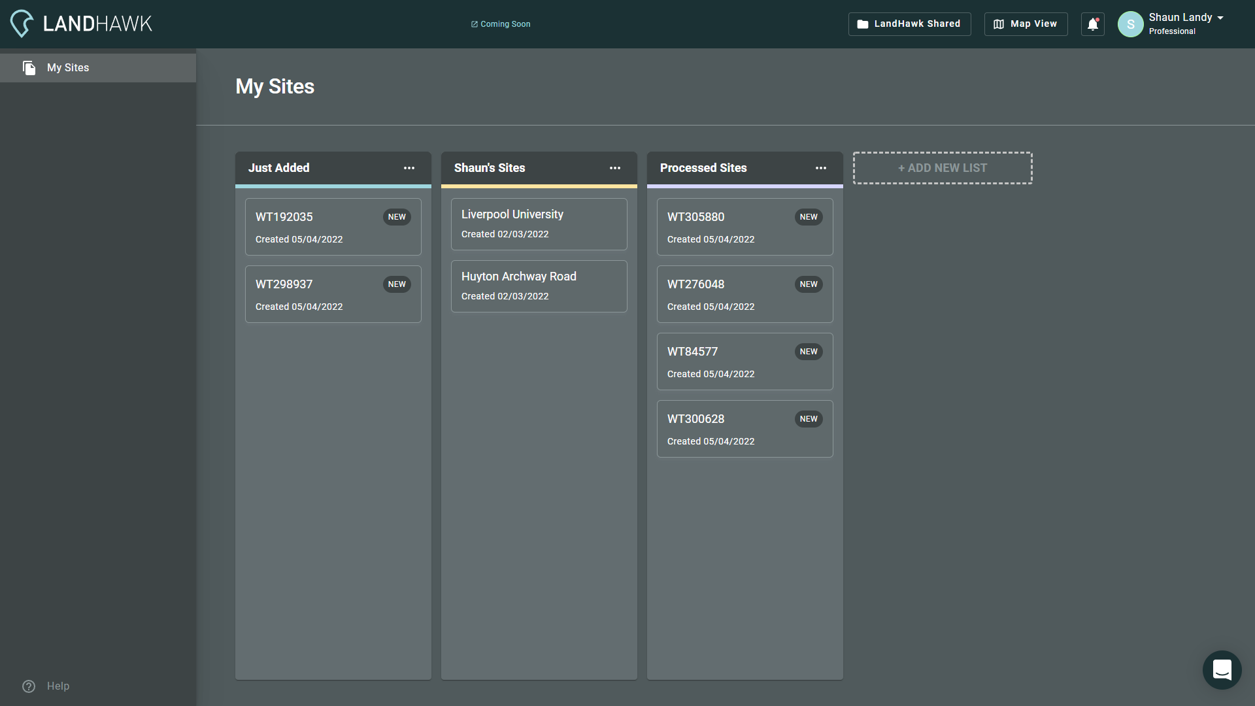Click the My Sites sidebar icon
This screenshot has height=706, width=1255.
pos(29,68)
